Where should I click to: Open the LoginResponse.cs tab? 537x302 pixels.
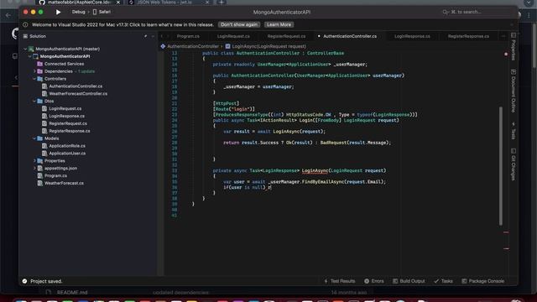coord(412,36)
